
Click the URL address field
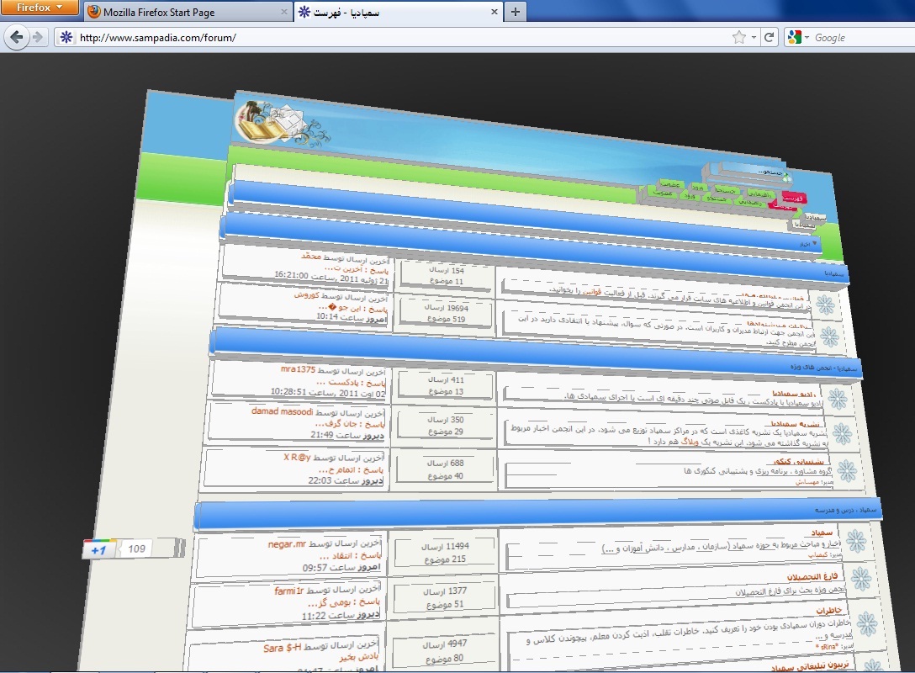[403, 37]
